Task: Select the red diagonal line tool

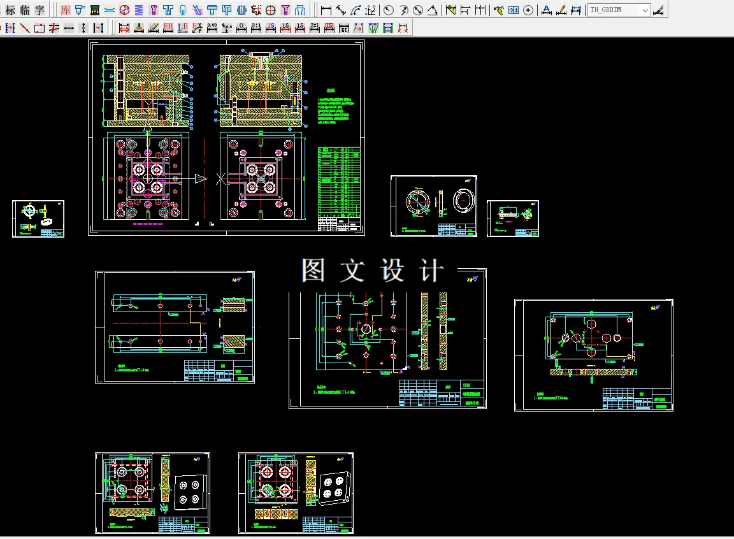Action: (x=25, y=28)
